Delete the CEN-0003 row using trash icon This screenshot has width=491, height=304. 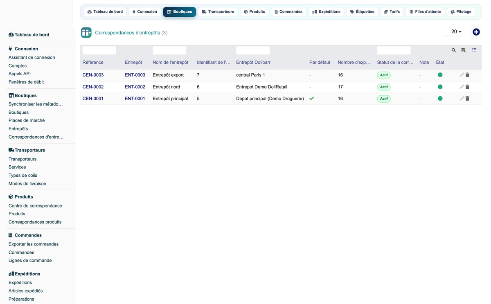pyautogui.click(x=467, y=75)
